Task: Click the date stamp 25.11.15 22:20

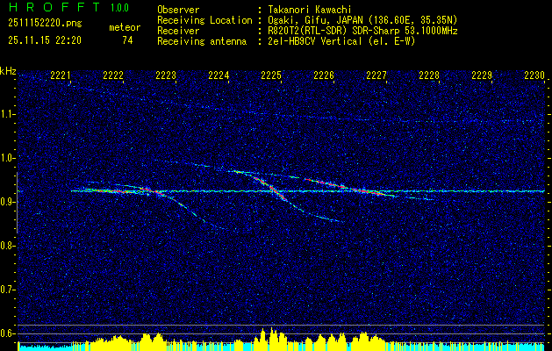Action: (x=45, y=40)
